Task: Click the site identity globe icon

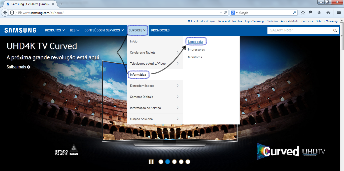Action: click(20, 13)
